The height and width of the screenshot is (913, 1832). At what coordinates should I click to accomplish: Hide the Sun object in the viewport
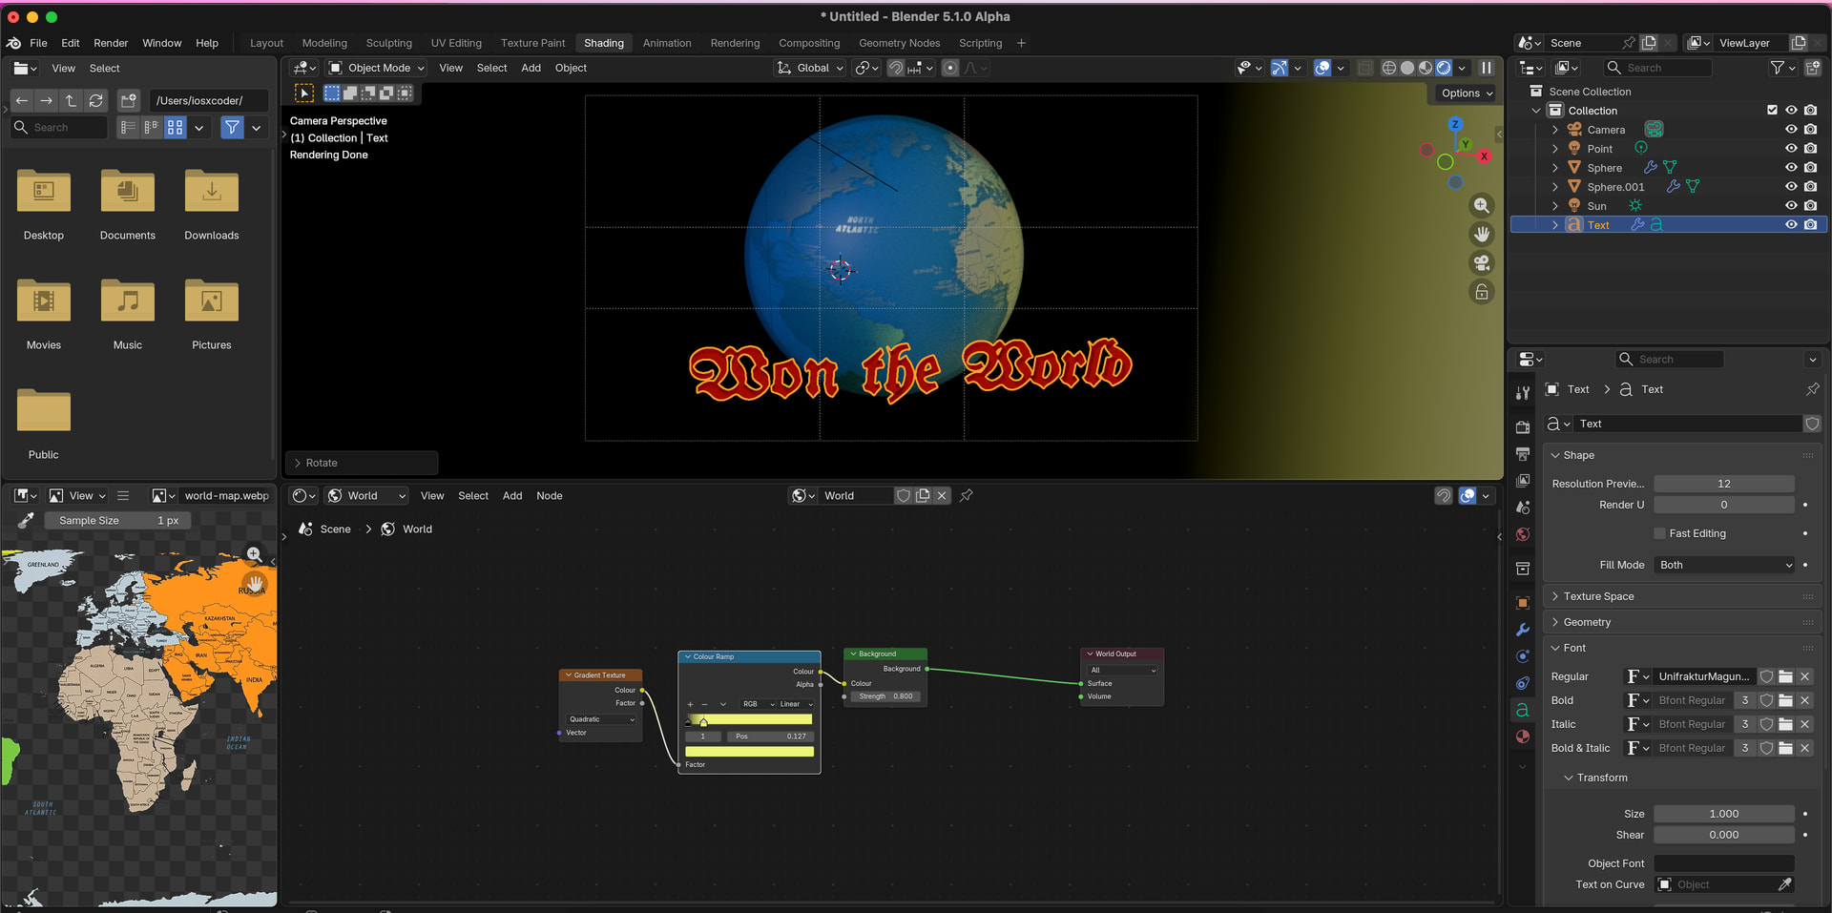(1791, 206)
